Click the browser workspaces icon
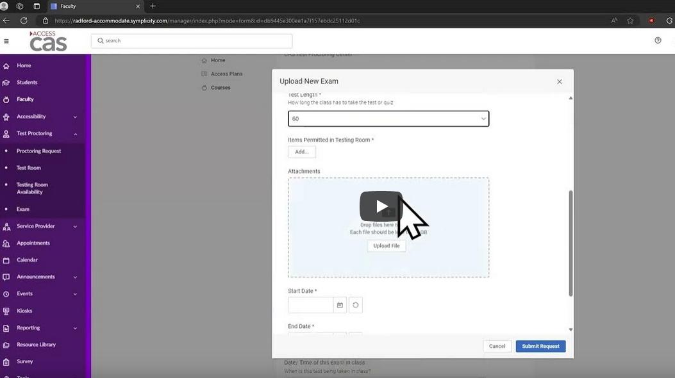The image size is (675, 378). coord(20,6)
